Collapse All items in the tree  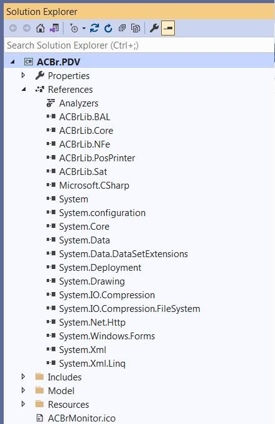(122, 28)
